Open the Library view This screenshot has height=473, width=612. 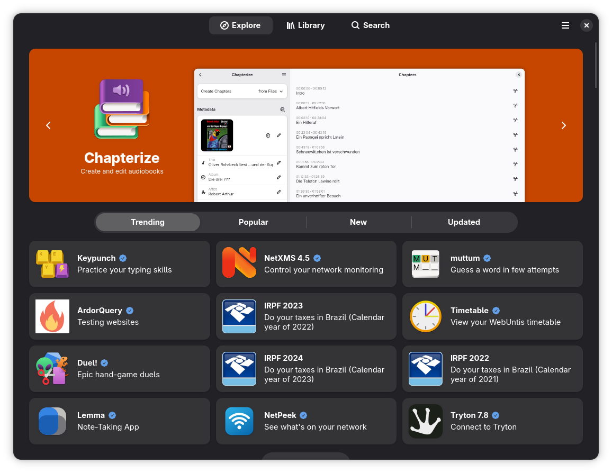(305, 25)
